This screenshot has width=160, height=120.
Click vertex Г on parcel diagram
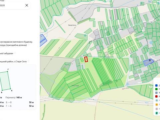click(x=8, y=71)
